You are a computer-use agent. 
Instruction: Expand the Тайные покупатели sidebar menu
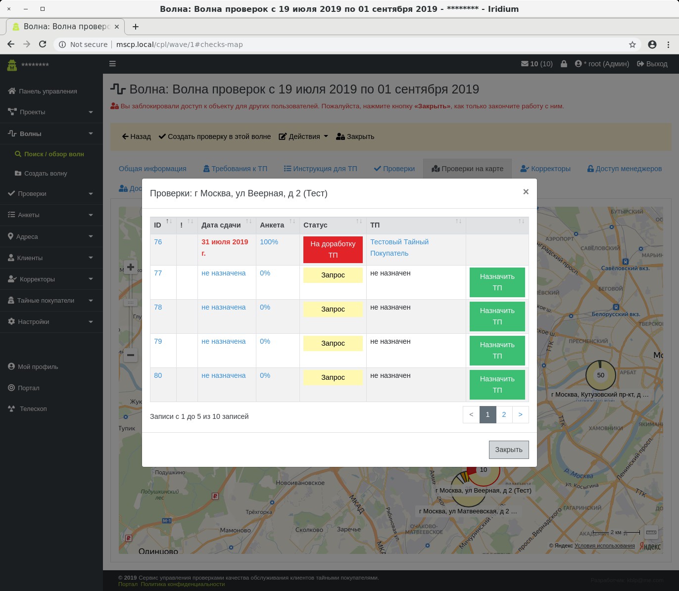[51, 300]
